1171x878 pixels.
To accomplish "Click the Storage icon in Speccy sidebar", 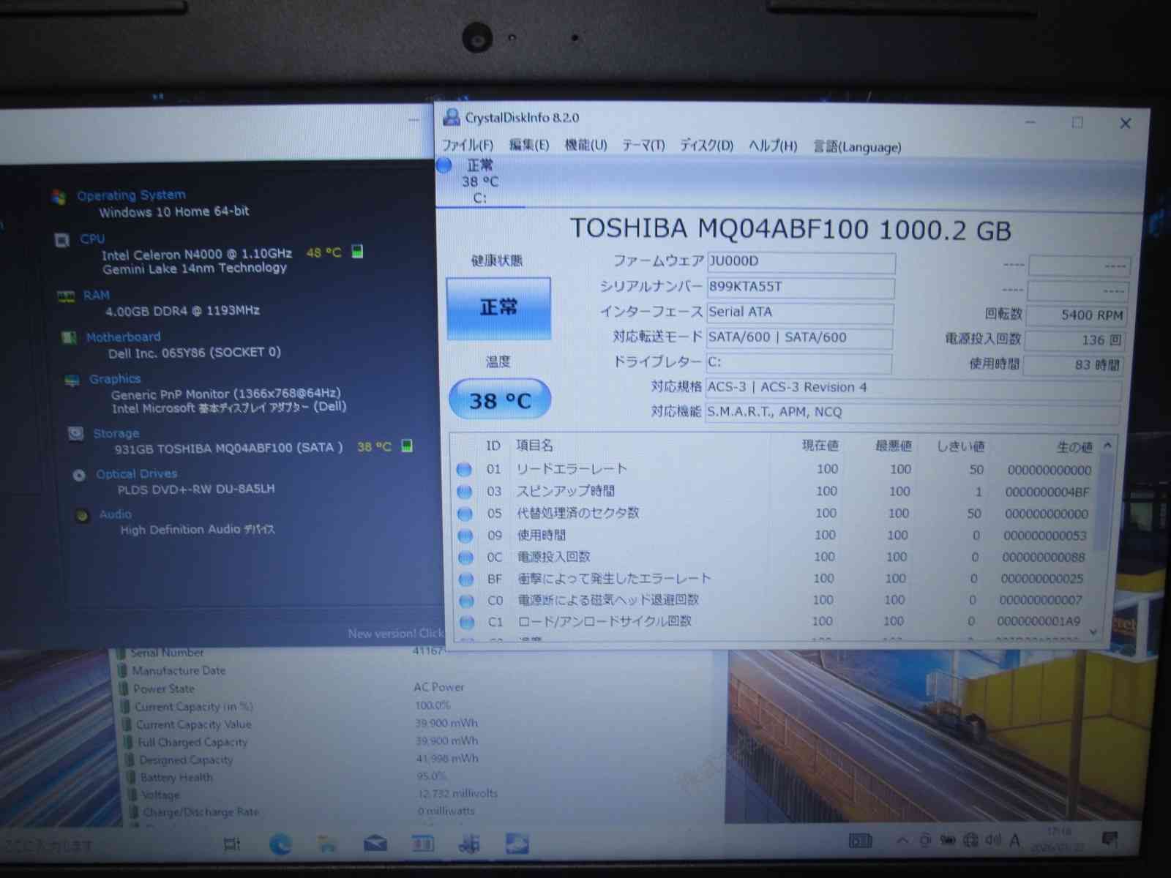I will click(x=76, y=433).
